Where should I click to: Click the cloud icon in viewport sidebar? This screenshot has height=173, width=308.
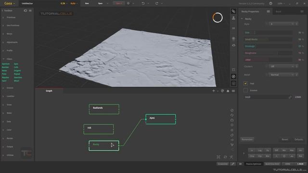pyautogui.click(x=233, y=45)
